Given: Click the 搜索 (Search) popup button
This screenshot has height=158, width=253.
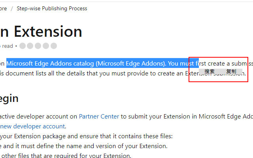Looking at the screenshot, I should click(x=210, y=71).
